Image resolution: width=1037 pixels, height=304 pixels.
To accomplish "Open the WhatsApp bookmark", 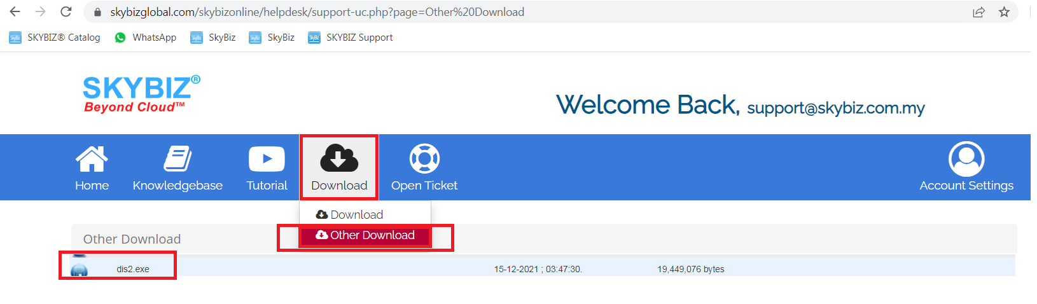I will [x=146, y=38].
